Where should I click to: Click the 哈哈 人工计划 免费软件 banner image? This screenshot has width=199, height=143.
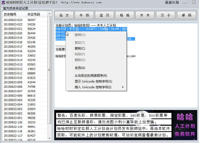185,125
